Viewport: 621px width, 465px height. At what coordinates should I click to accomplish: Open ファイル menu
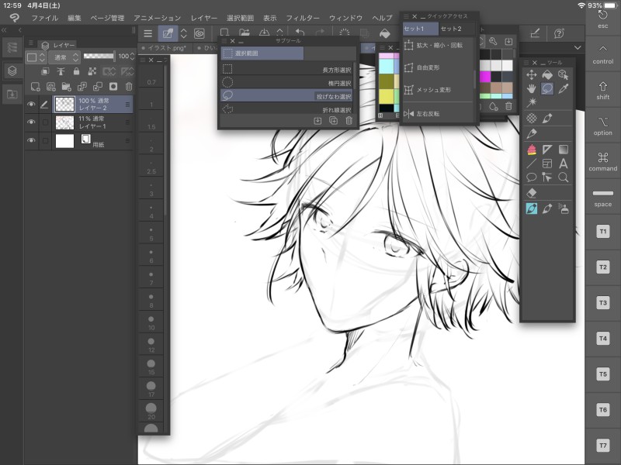44,18
